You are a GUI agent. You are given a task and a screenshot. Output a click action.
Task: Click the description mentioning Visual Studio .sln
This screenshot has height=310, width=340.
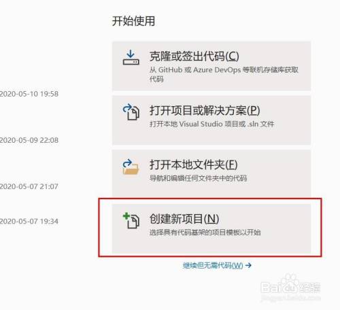211,124
